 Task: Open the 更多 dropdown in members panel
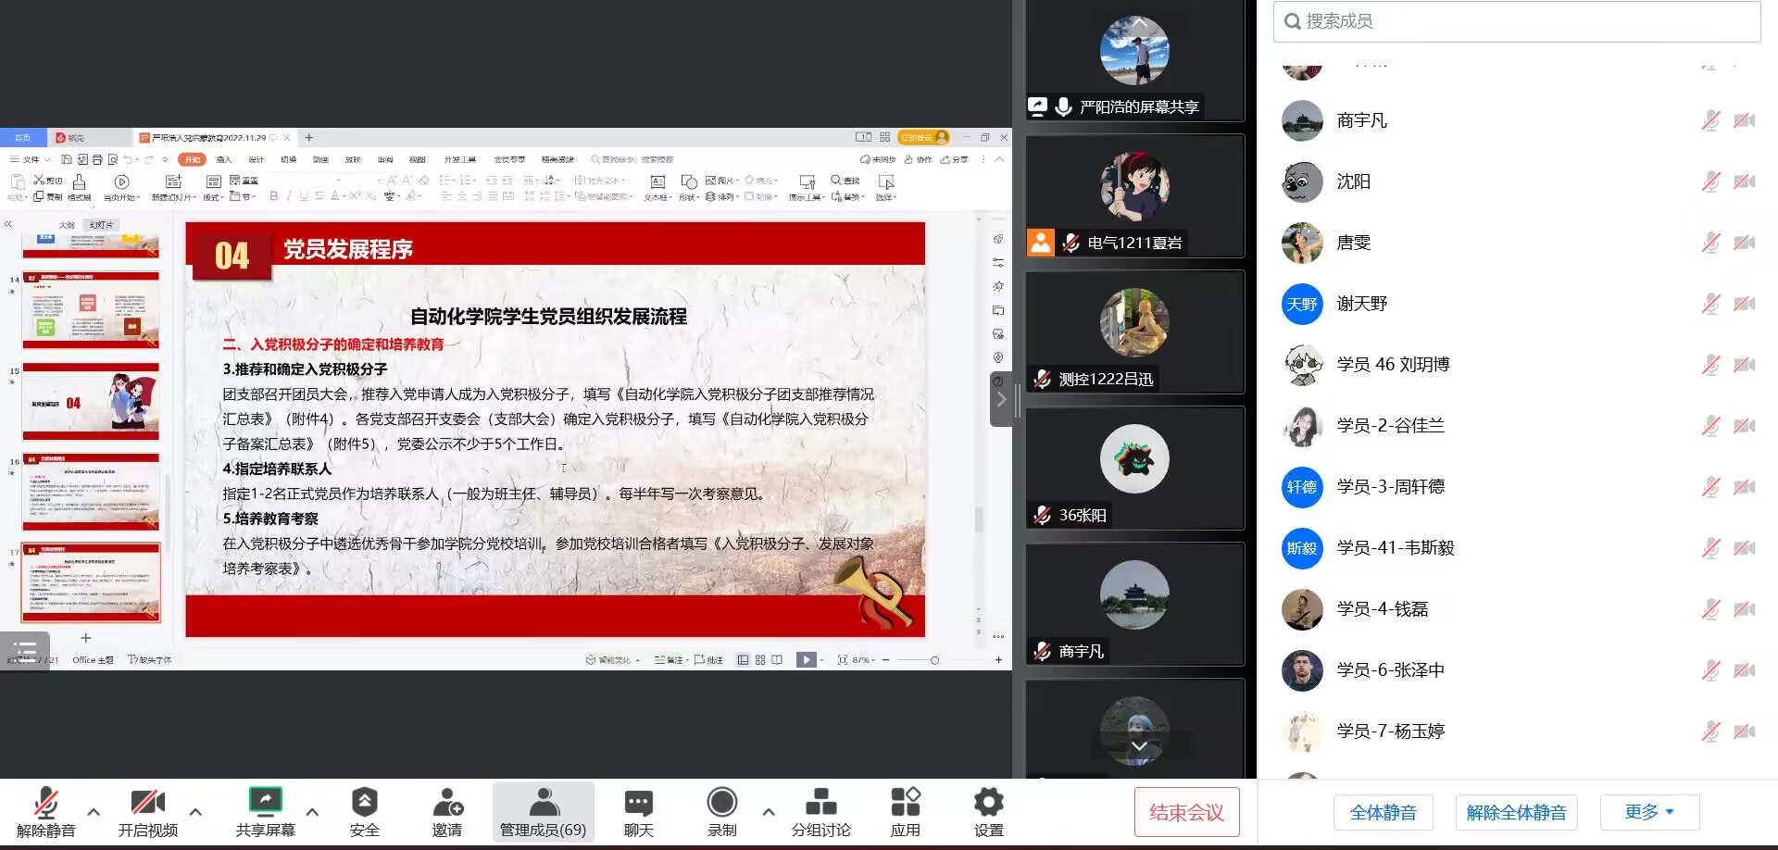(x=1649, y=812)
